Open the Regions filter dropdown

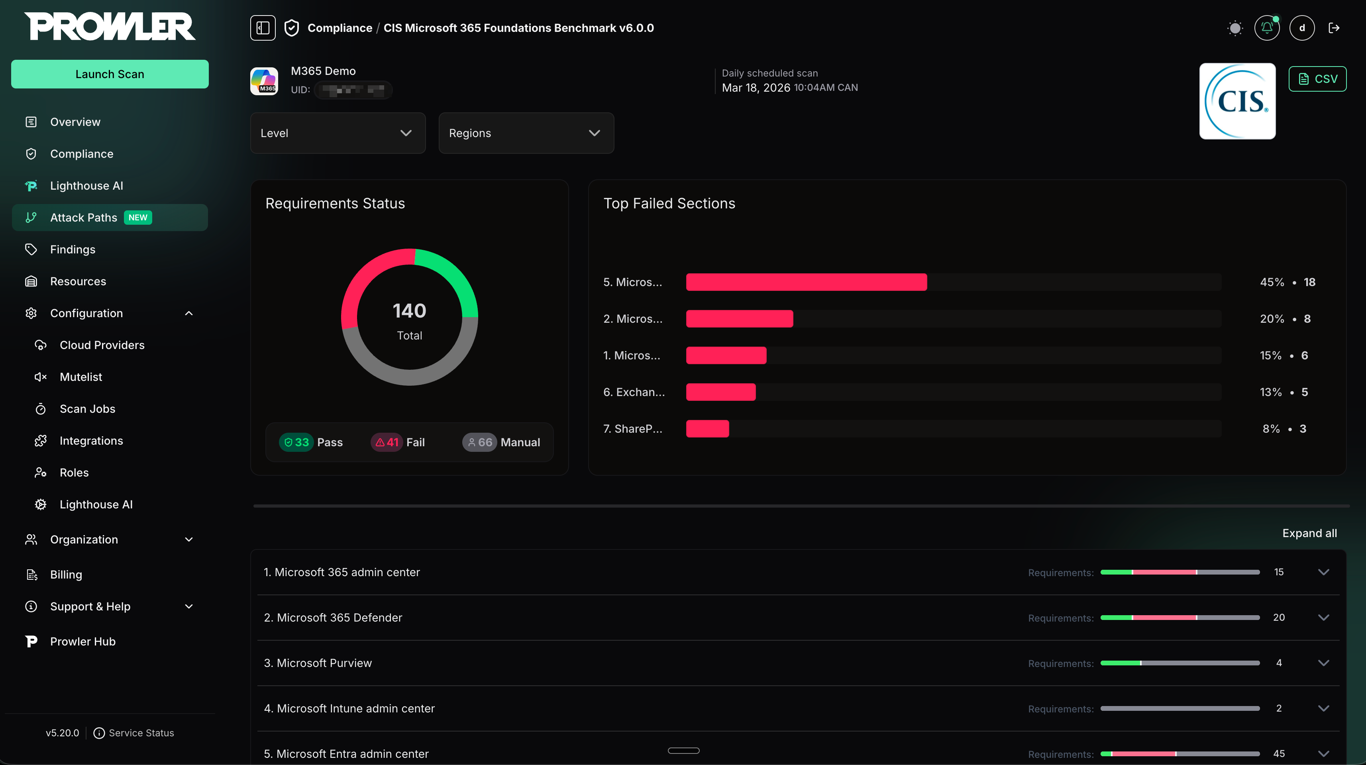526,133
